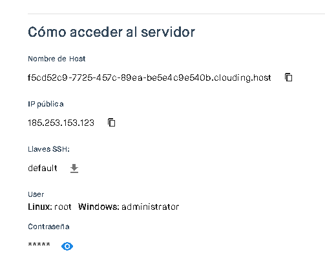
Task: Click the bold Windows label
Action: 99,207
